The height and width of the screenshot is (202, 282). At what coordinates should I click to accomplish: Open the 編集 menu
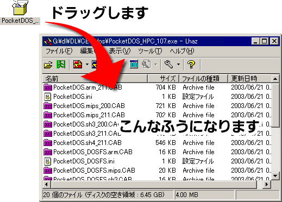(87, 51)
